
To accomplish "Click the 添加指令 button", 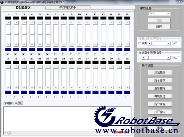I will click(x=160, y=73).
